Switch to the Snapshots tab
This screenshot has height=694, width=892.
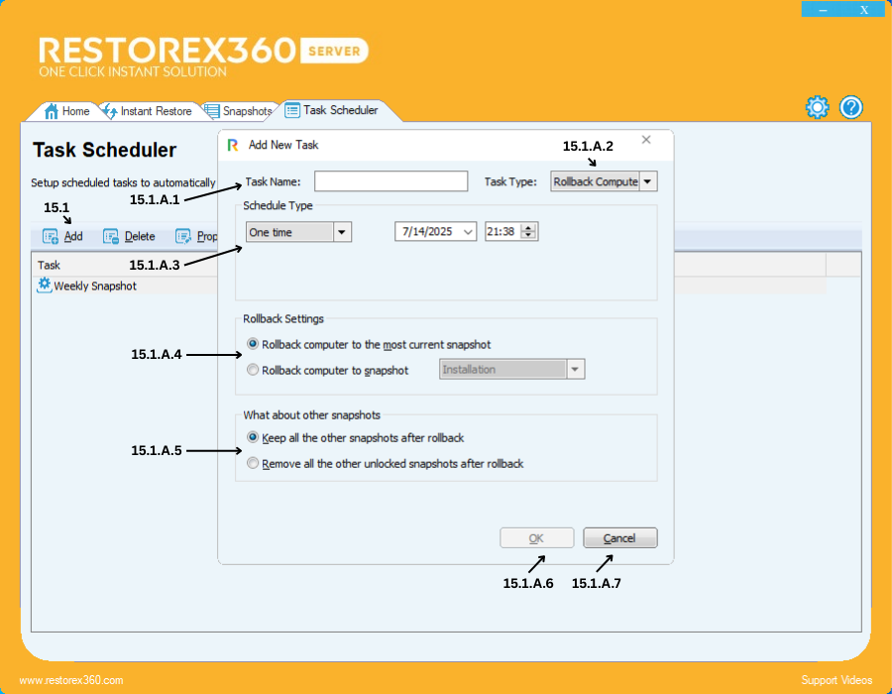(x=238, y=111)
